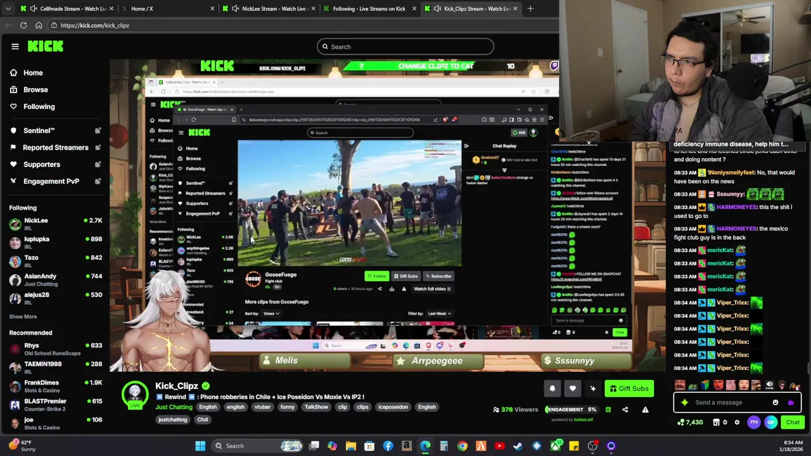Click the Kick_Clipz live avatar

pyautogui.click(x=134, y=394)
